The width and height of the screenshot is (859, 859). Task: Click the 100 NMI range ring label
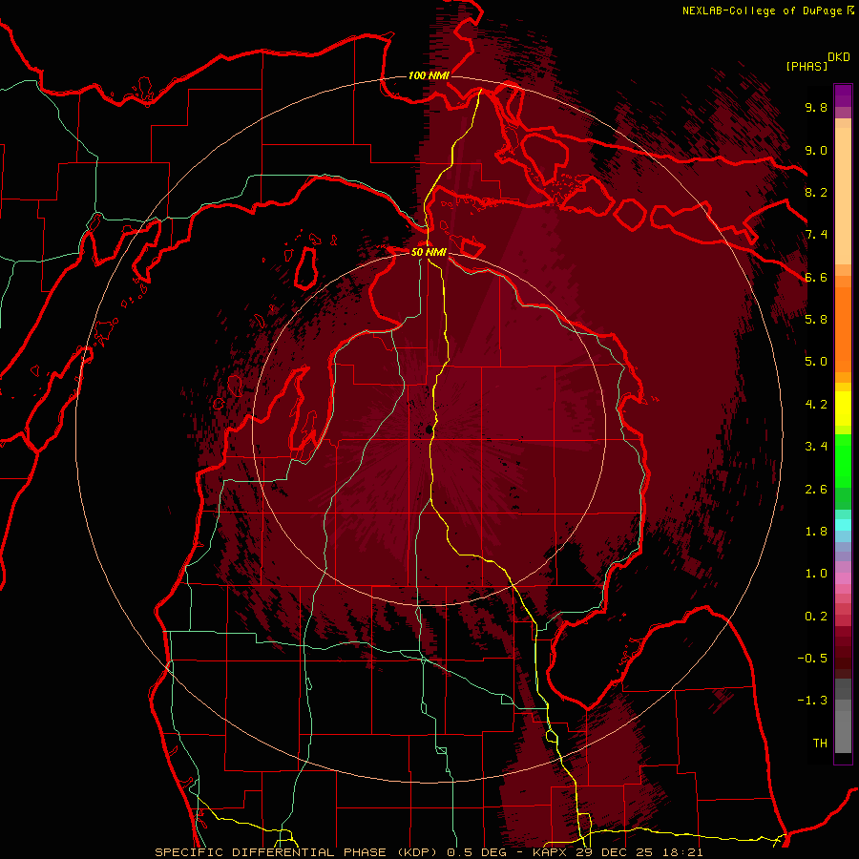(429, 75)
